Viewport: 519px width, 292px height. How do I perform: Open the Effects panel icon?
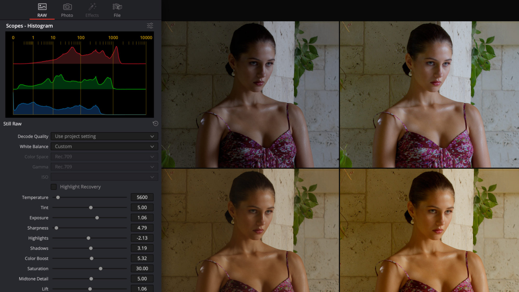pyautogui.click(x=92, y=7)
